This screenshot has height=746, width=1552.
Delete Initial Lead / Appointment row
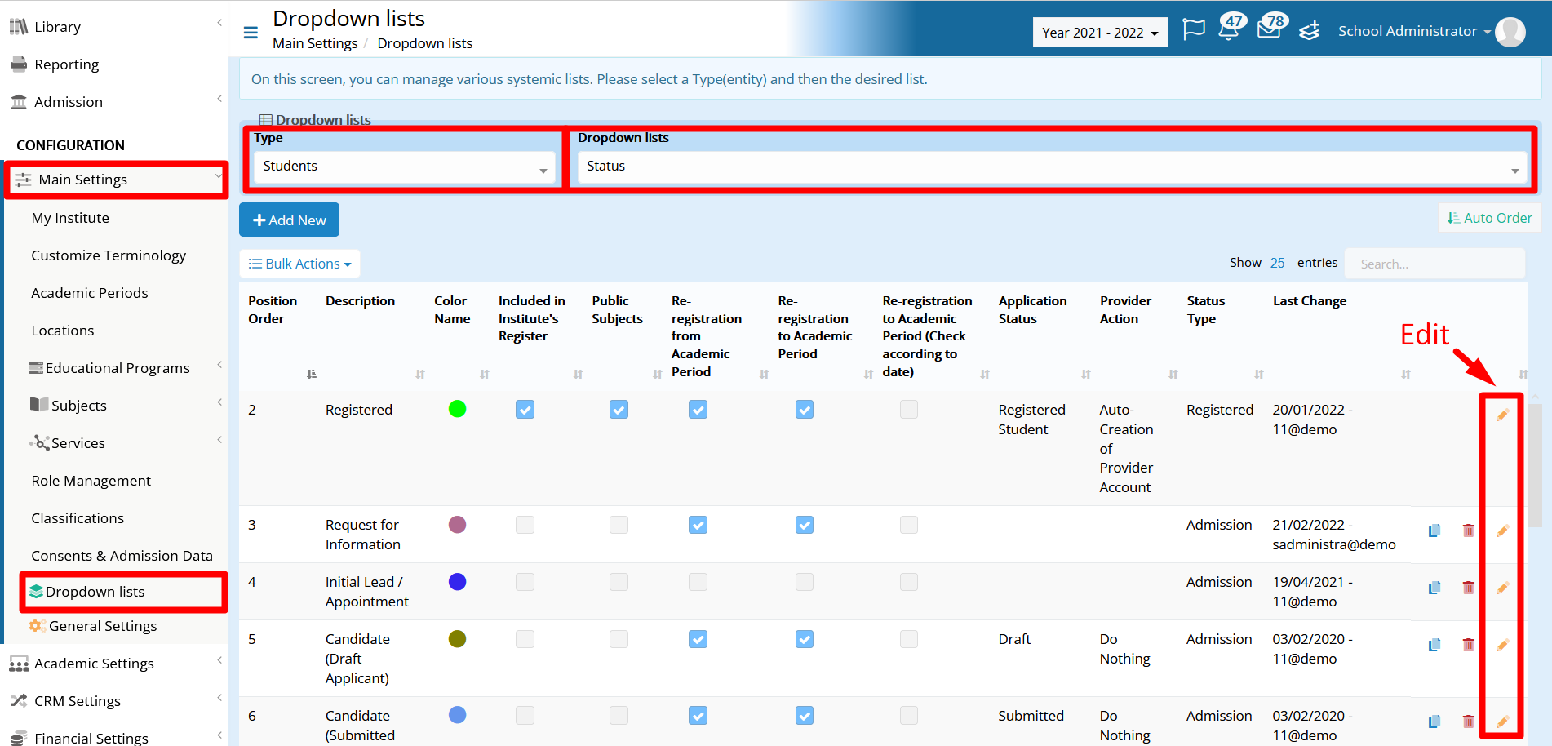1468,588
